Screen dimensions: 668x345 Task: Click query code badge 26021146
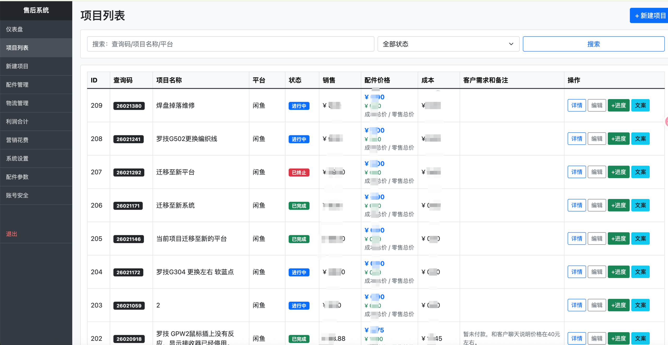pyautogui.click(x=128, y=239)
